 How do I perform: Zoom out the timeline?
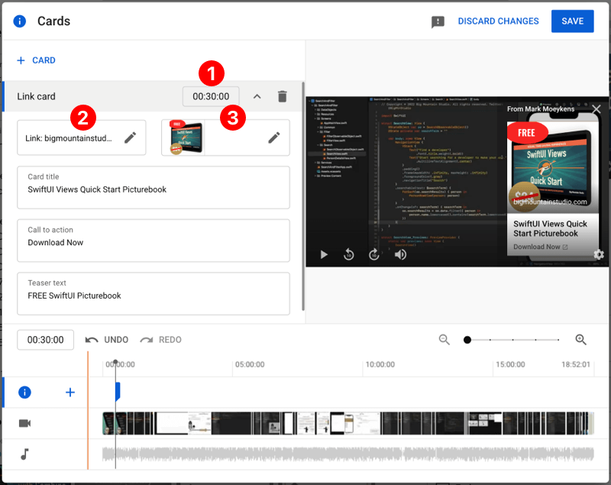coord(445,340)
